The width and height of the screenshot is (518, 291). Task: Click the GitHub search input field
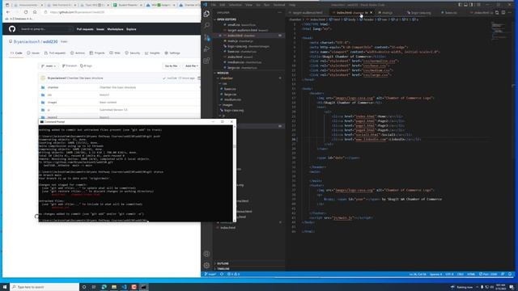coord(45,29)
